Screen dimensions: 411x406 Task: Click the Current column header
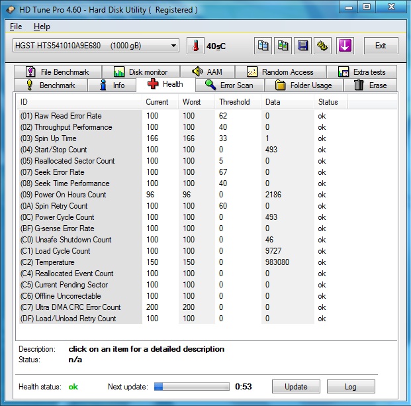tap(160, 102)
